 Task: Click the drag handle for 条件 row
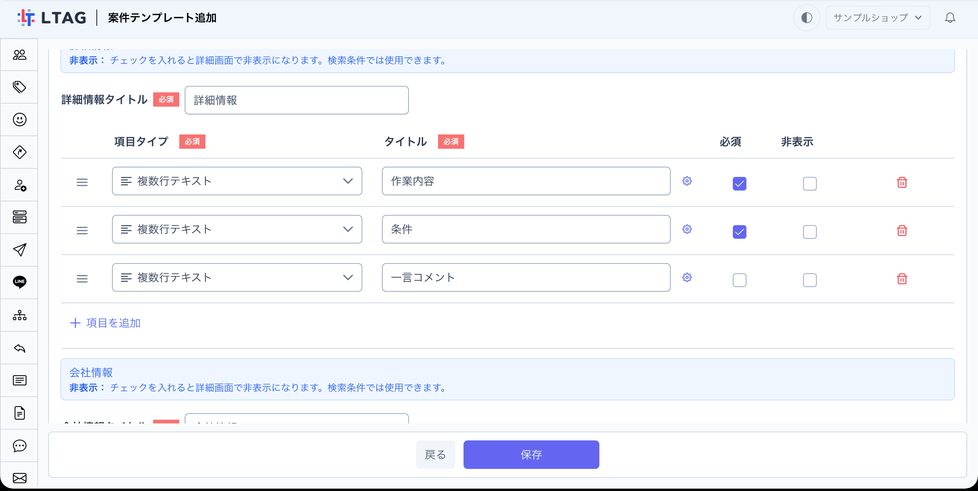click(x=82, y=231)
